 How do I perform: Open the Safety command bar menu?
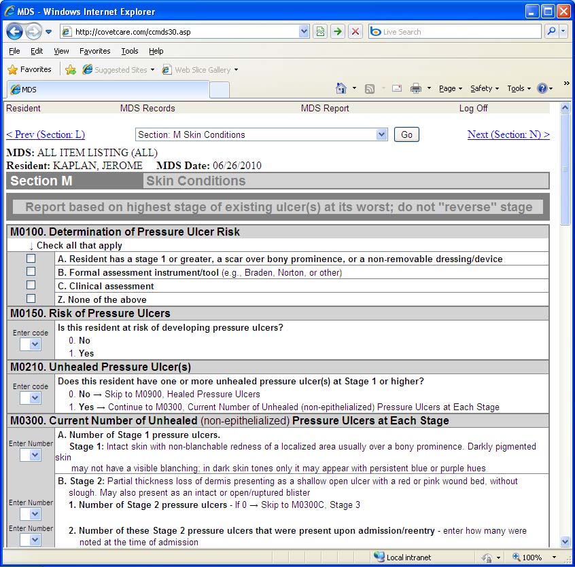[485, 88]
